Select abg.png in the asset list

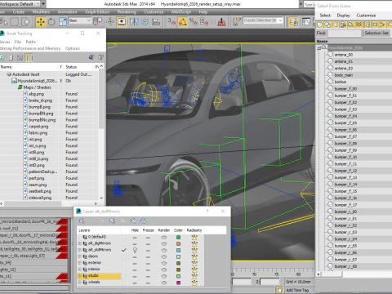click(x=36, y=94)
